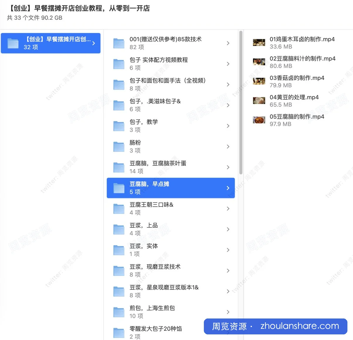Click folder icon of 包子 实体配方视频教程

point(119,64)
